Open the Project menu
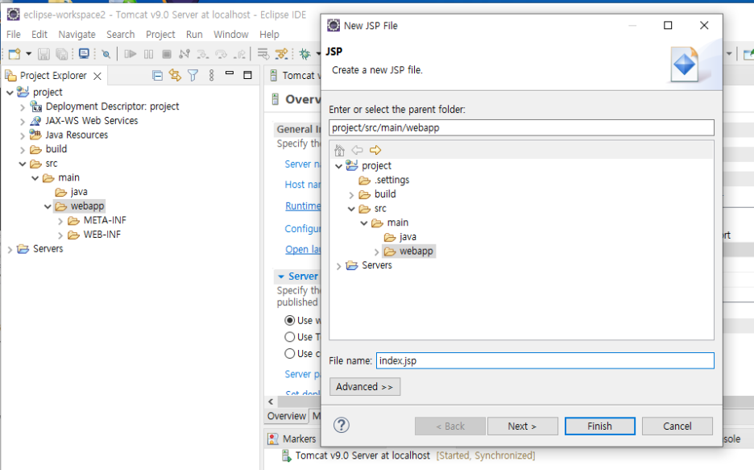Image resolution: width=754 pixels, height=470 pixels. click(x=160, y=34)
